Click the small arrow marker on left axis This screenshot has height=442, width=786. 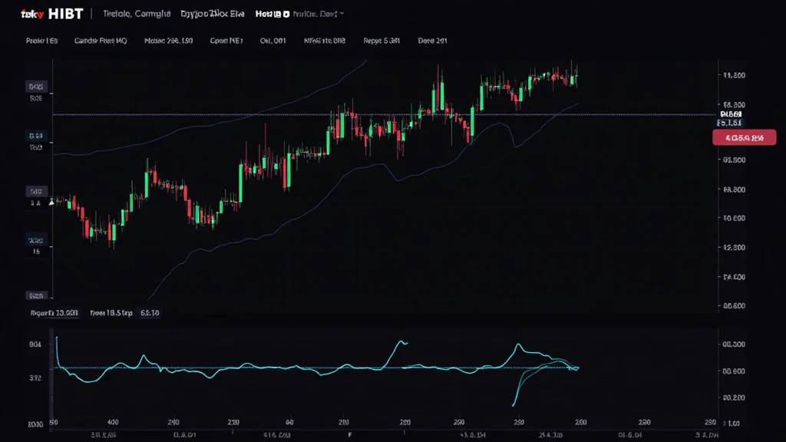(51, 203)
